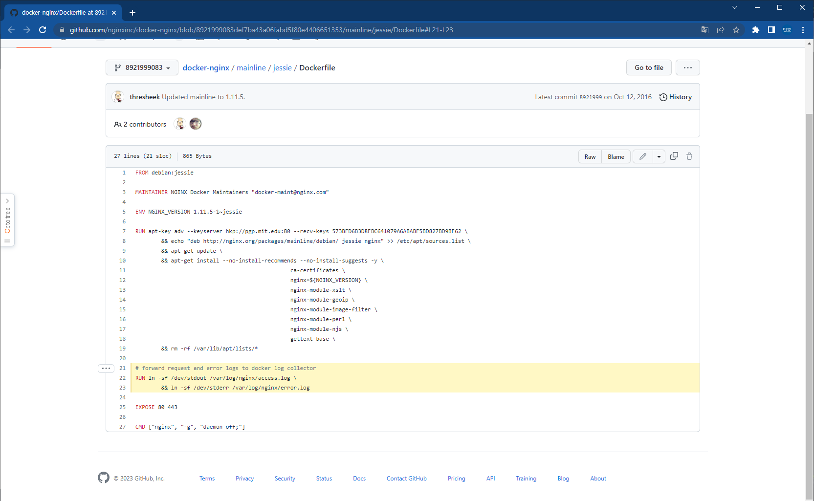Expand the Octotree sidebar
814x501 pixels.
pos(7,201)
